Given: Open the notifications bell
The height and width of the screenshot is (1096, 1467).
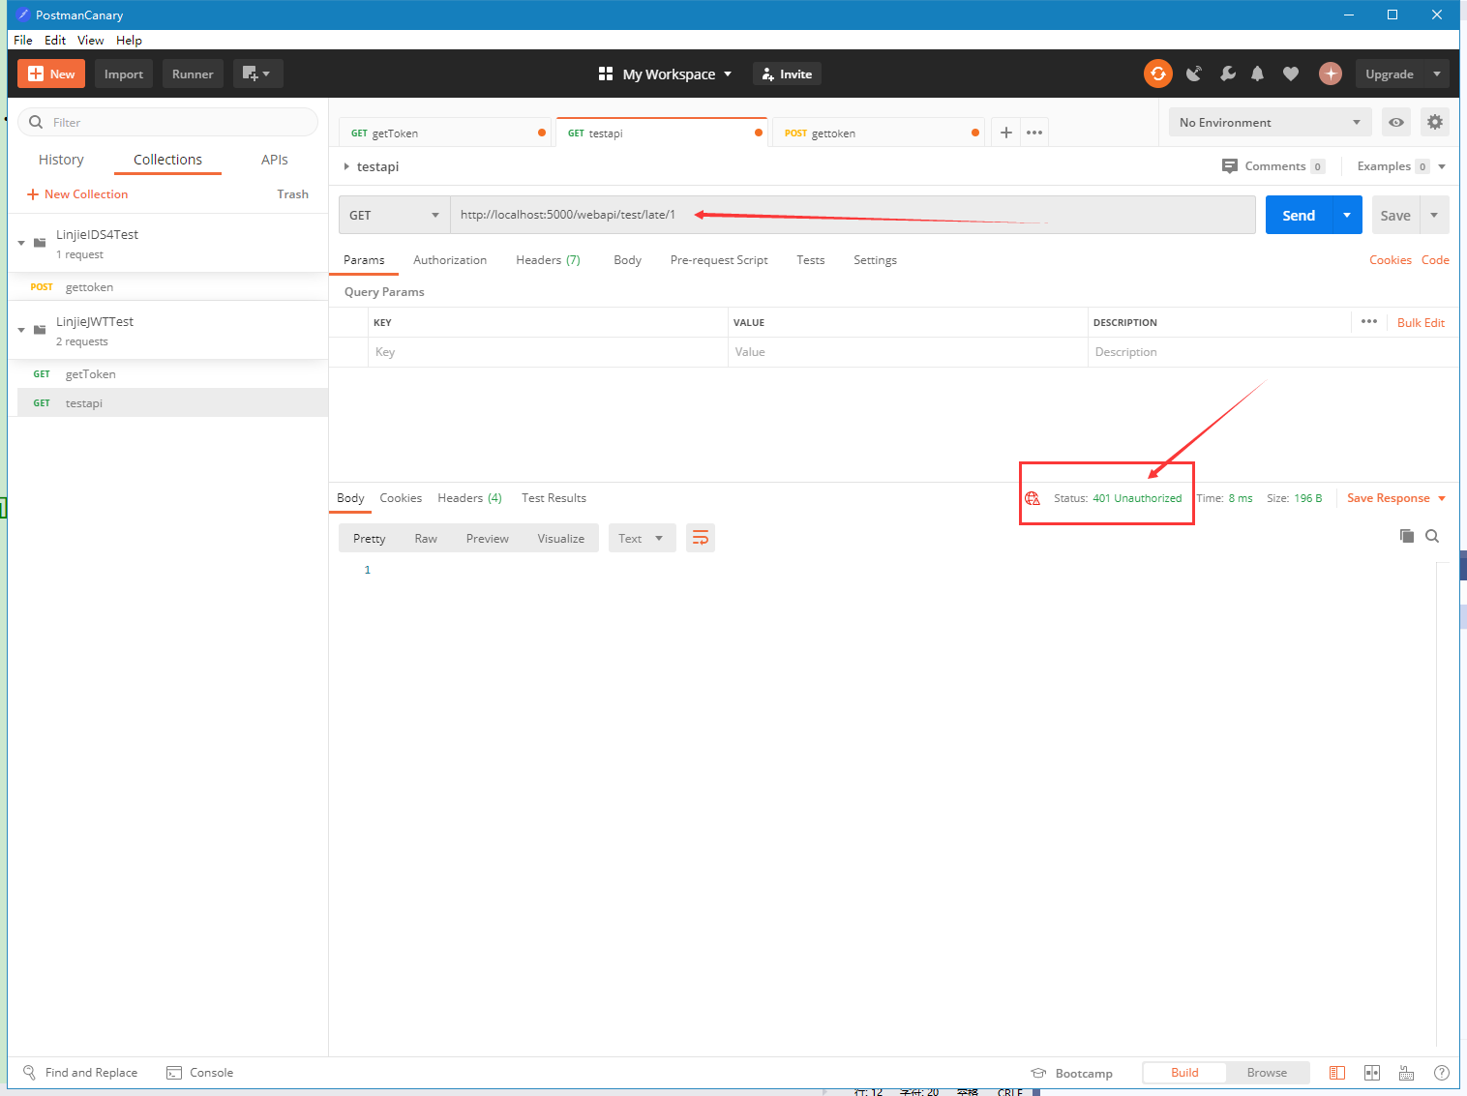Looking at the screenshot, I should pos(1257,74).
